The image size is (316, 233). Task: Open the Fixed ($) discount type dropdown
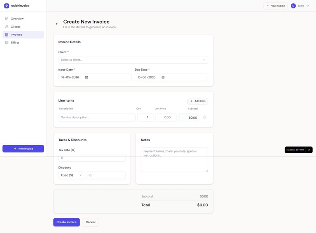click(x=71, y=175)
